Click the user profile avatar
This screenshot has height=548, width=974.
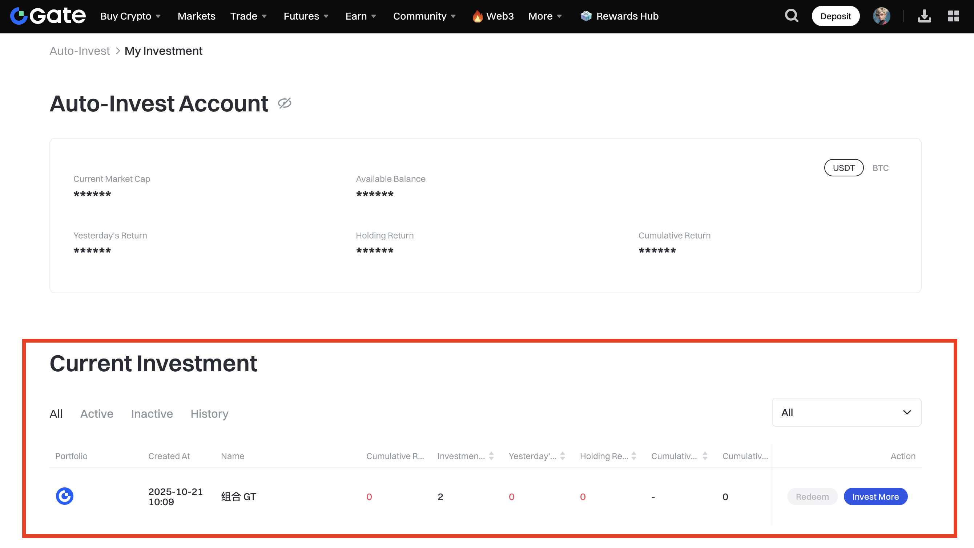click(x=881, y=16)
